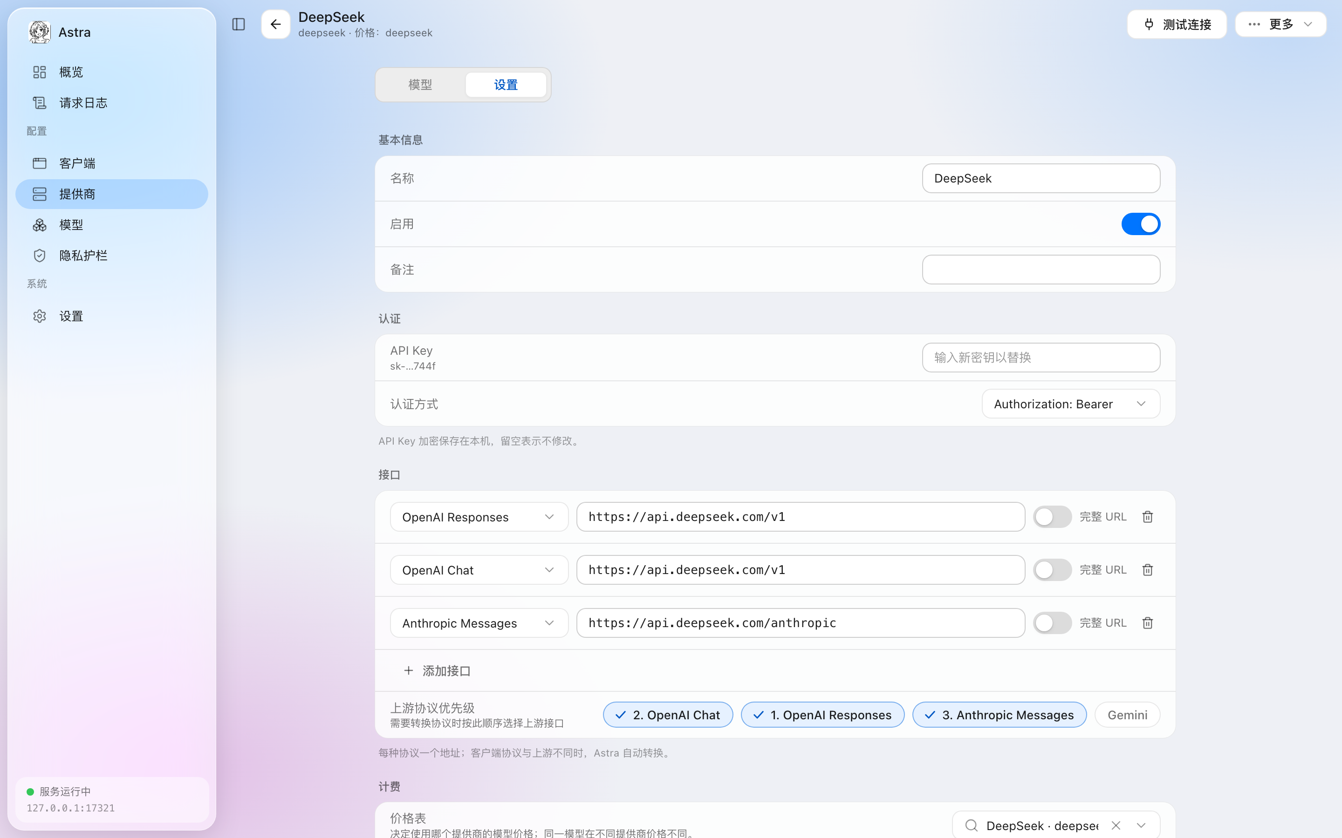Delete the OpenAI Responses endpoint row
1342x838 pixels.
[1147, 517]
